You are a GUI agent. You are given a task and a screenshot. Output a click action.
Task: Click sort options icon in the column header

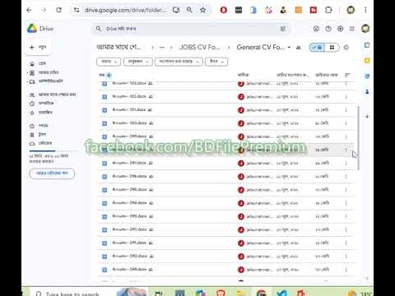coord(347,75)
